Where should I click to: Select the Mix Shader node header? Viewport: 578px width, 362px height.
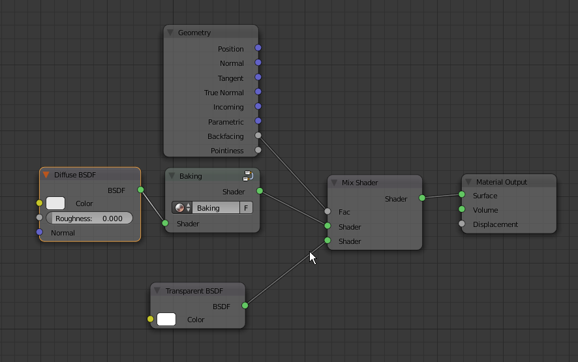[374, 182]
